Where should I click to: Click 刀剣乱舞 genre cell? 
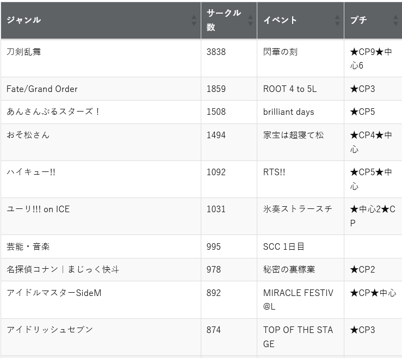101,58
